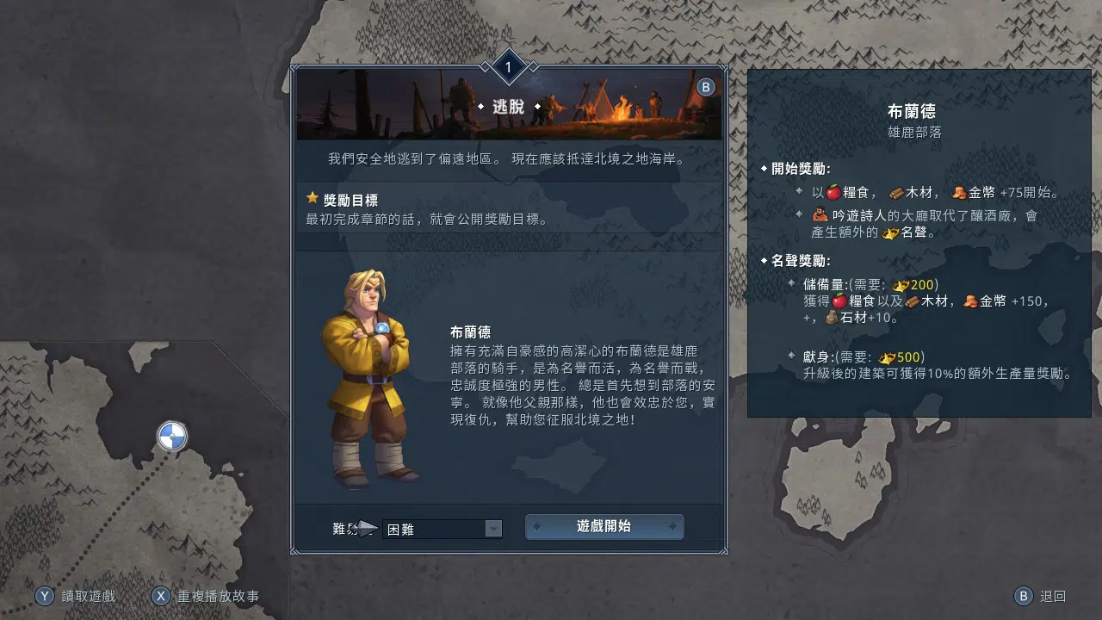
Task: Click 退回 to go back
Action: (1053, 596)
